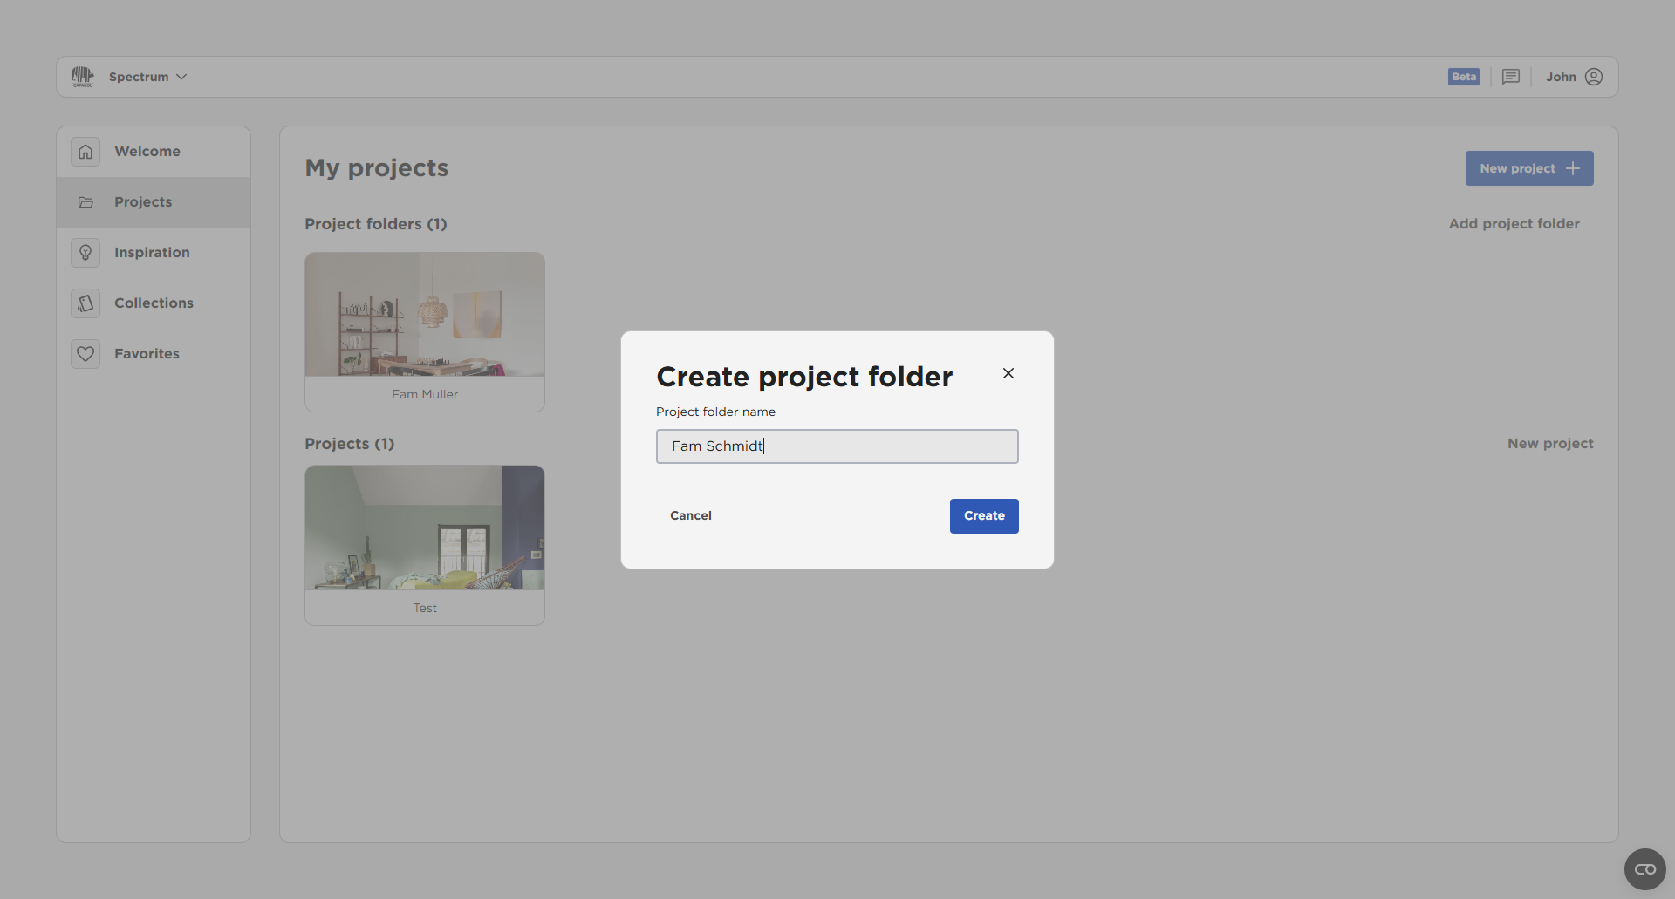Click the Projects folder icon
This screenshot has width=1675, height=899.
tap(85, 201)
